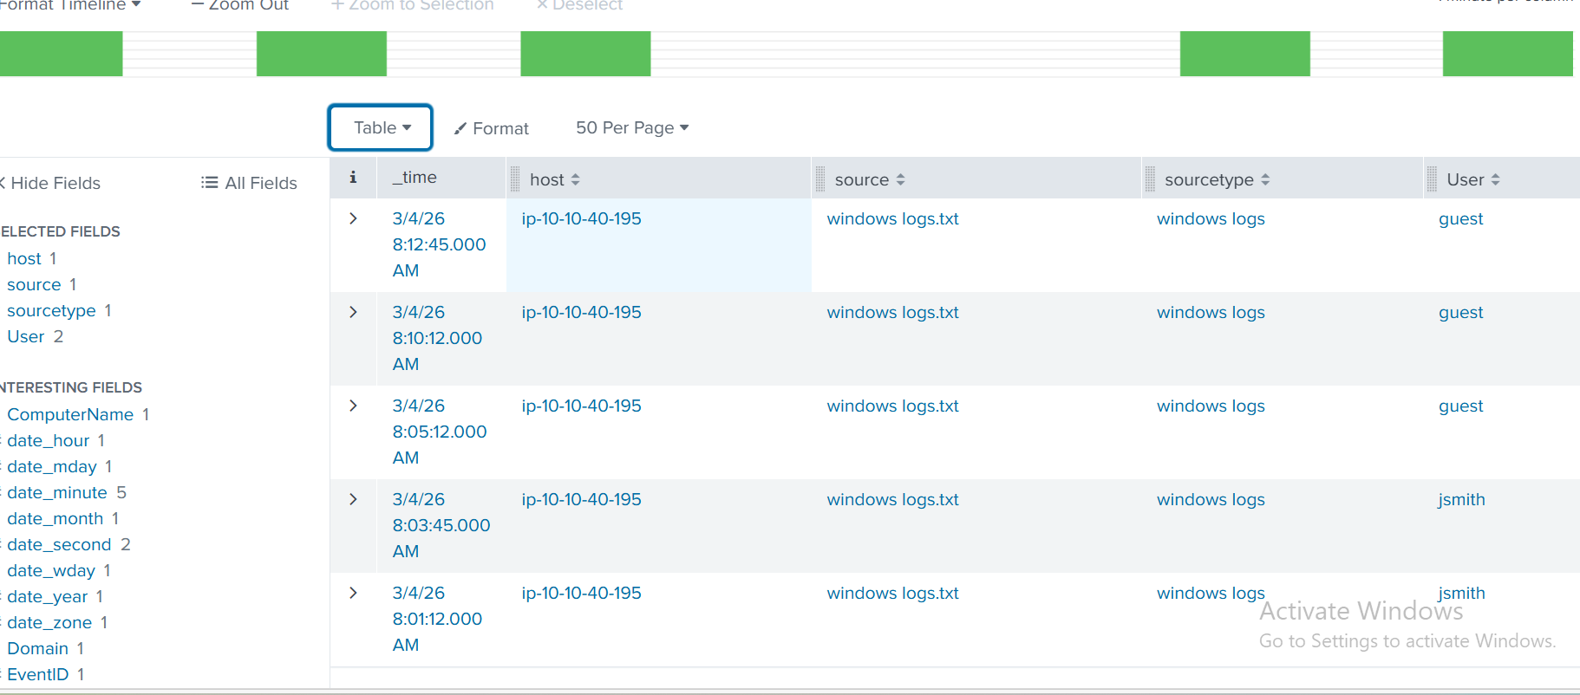
Task: Open the date_mday interesting field
Action: pyautogui.click(x=52, y=466)
